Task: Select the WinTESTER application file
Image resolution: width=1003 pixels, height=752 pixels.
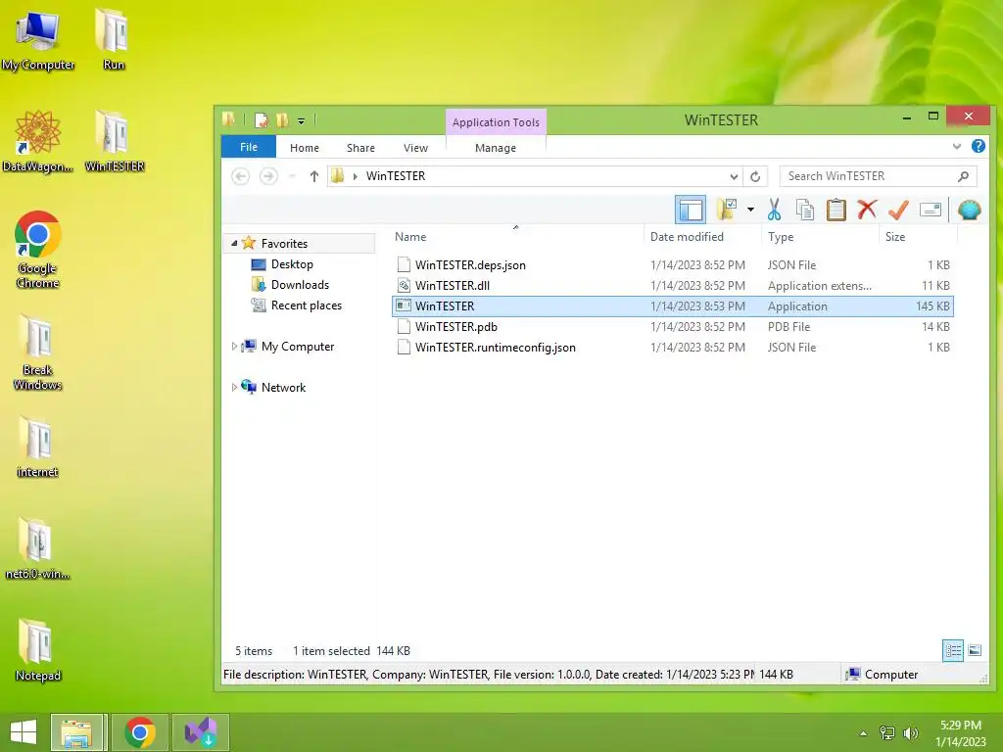Action: (x=672, y=305)
